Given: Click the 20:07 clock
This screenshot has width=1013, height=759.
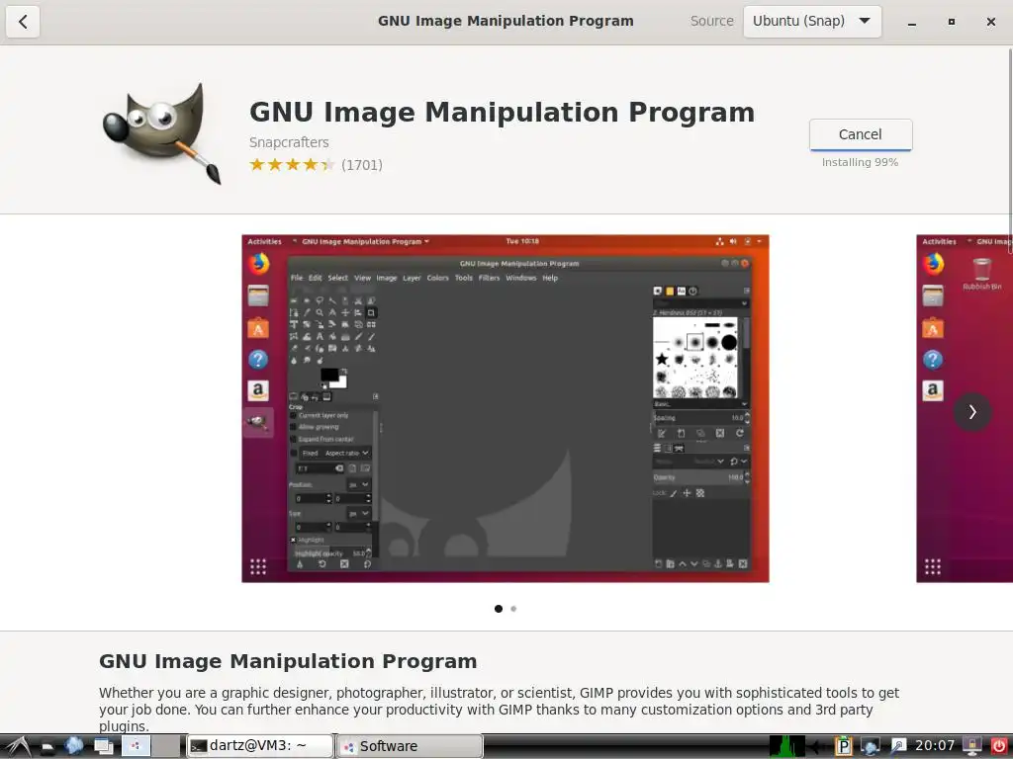Looking at the screenshot, I should click(935, 746).
